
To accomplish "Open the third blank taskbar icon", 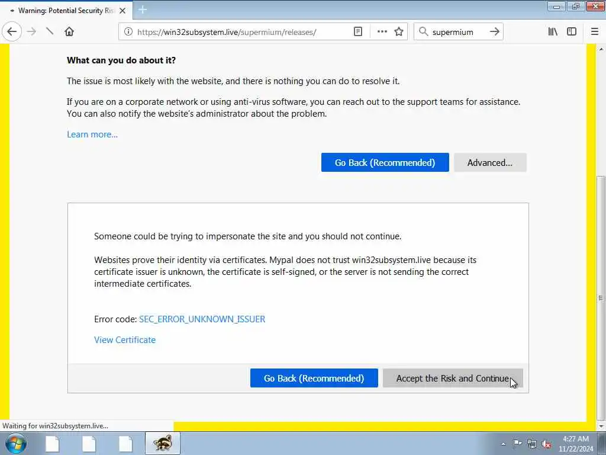I will 125,443.
